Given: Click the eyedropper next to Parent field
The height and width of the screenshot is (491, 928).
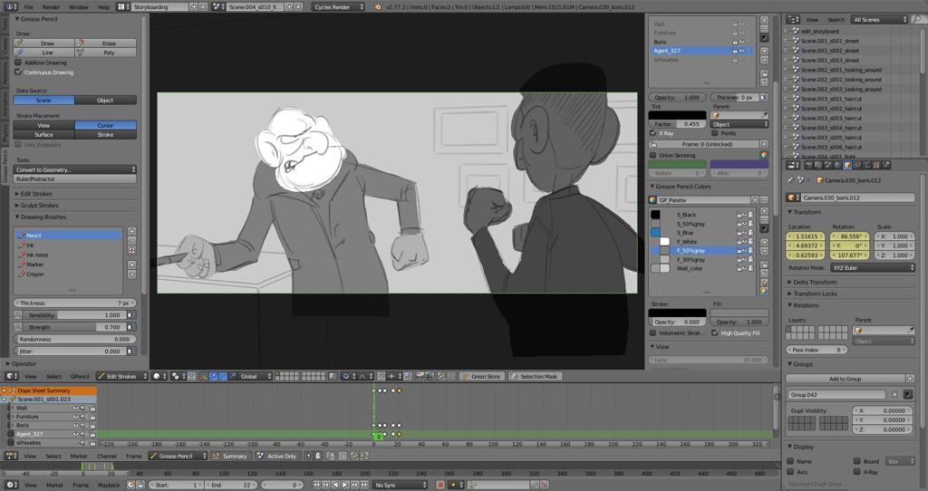Looking at the screenshot, I should coord(764,115).
